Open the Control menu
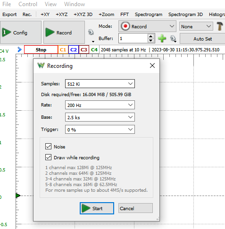The image size is (225, 229). click(x=28, y=4)
